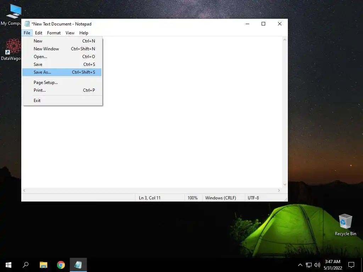Open the notification center icon
Screen dimensions: 363x272
pyautogui.click(x=351, y=265)
